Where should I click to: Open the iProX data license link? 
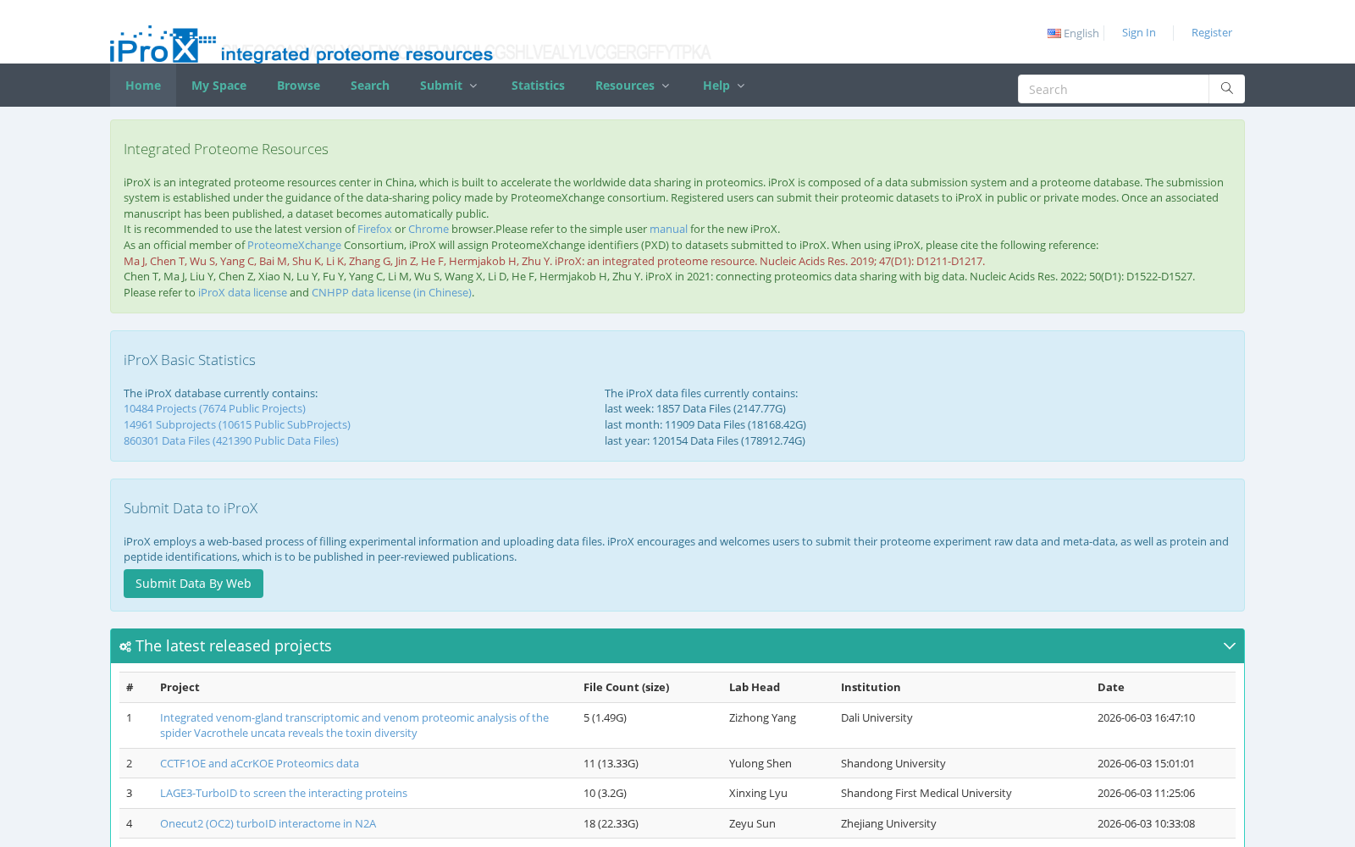(242, 292)
